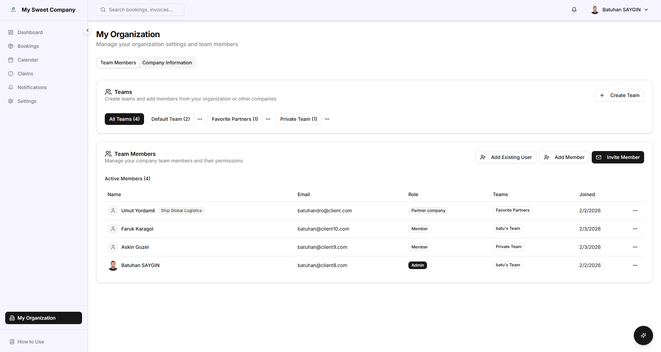Image resolution: width=661 pixels, height=352 pixels.
Task: Select the Team Members tab
Action: coord(118,63)
